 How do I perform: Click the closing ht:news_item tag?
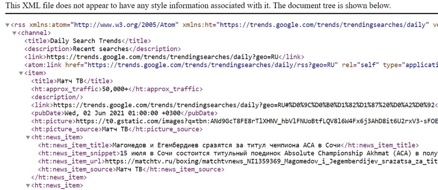(59, 177)
